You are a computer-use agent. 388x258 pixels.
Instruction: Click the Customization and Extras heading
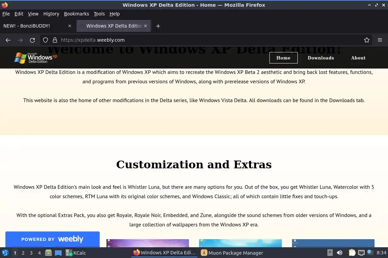pyautogui.click(x=194, y=165)
